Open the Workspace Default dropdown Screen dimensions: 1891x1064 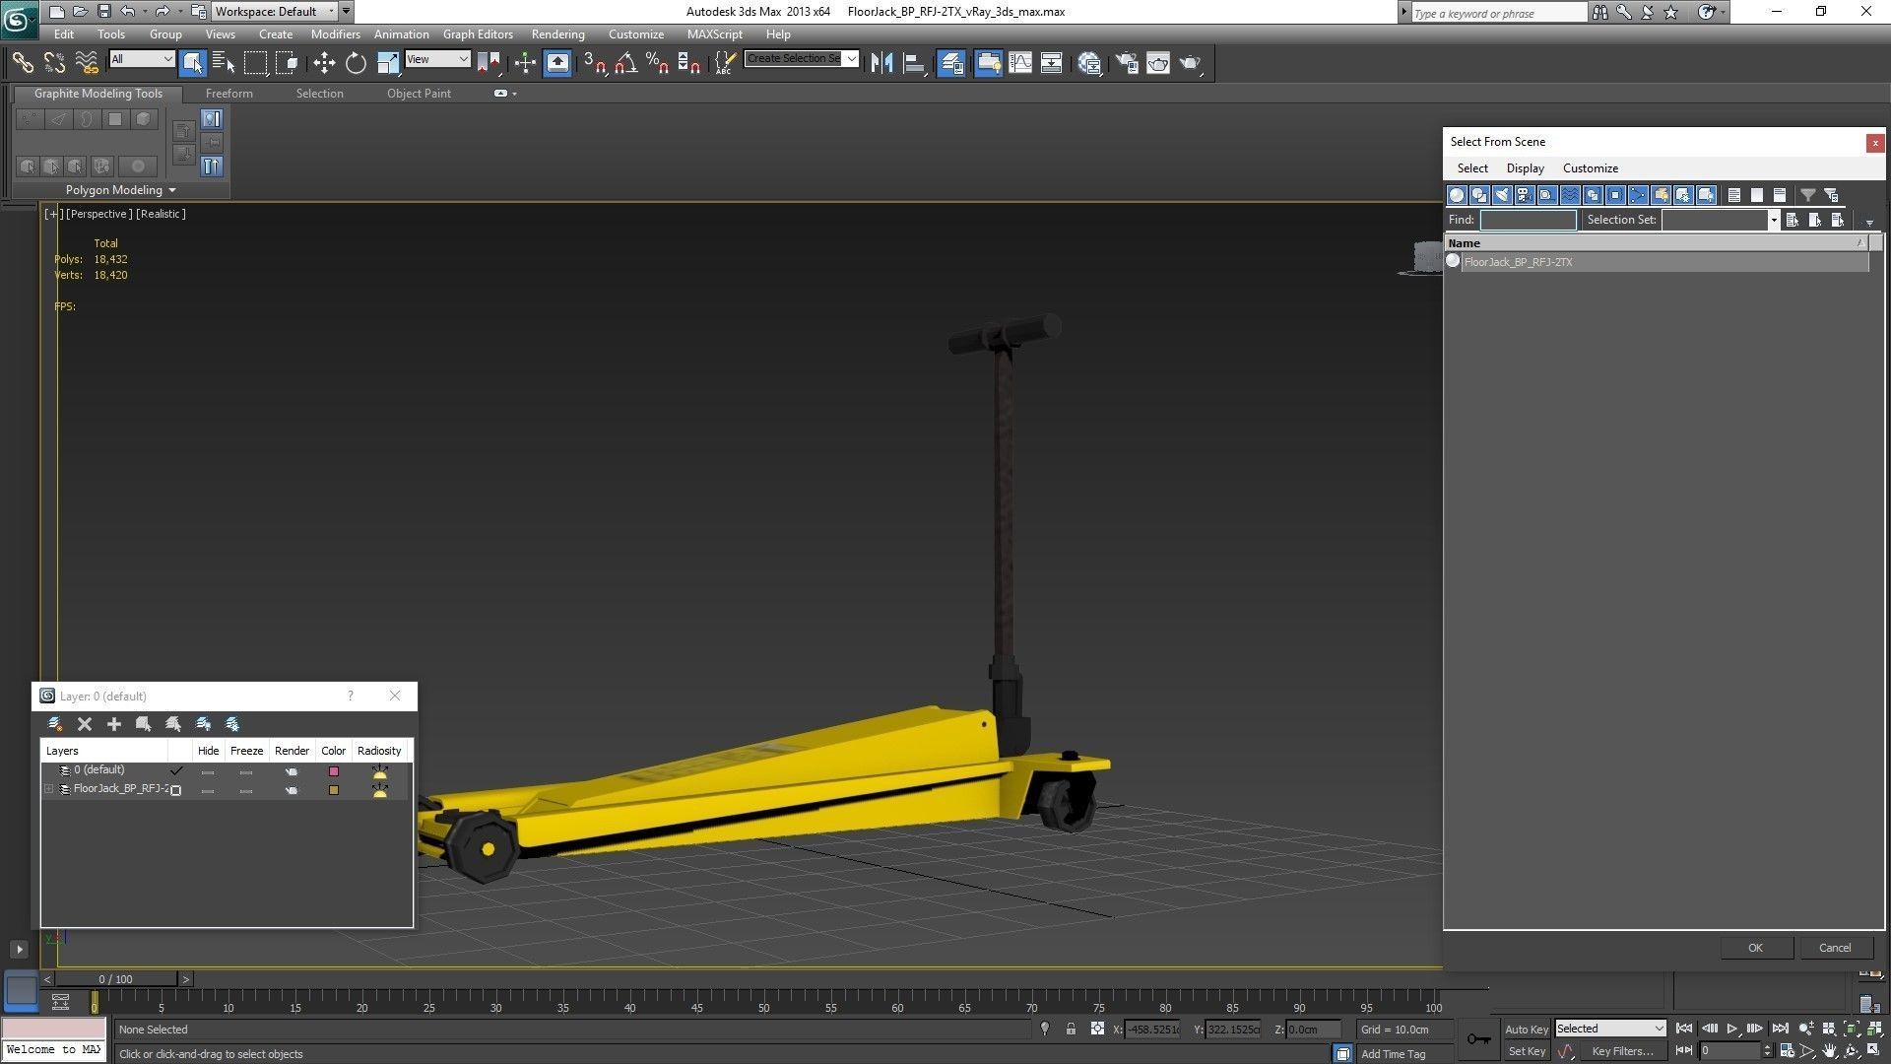tap(274, 12)
